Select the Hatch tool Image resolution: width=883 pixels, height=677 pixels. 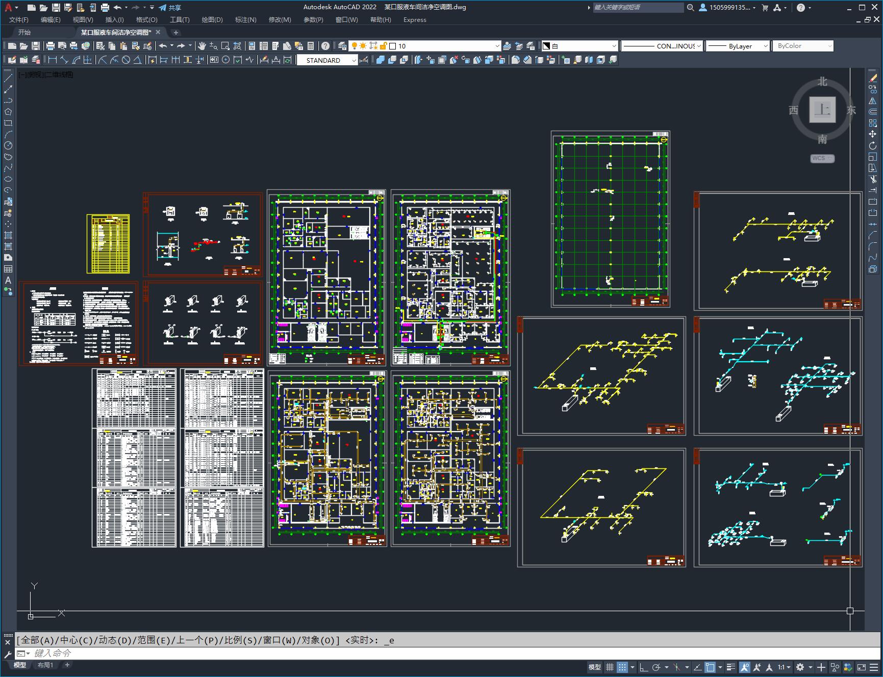click(8, 235)
